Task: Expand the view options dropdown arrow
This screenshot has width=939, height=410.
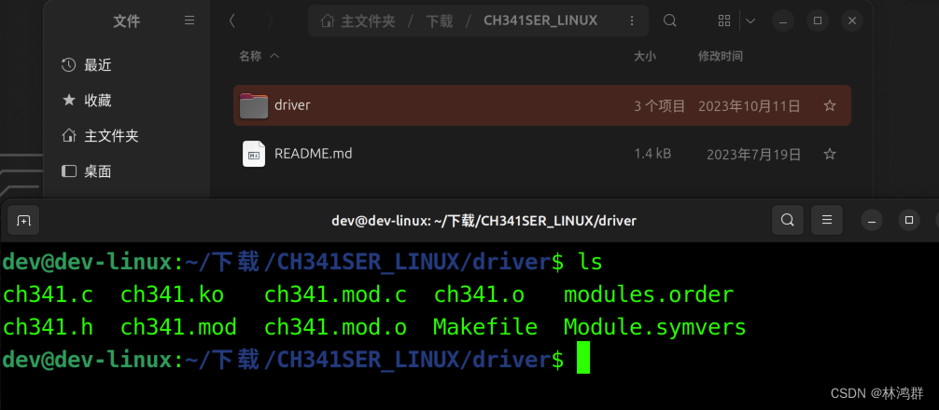Action: [x=750, y=20]
